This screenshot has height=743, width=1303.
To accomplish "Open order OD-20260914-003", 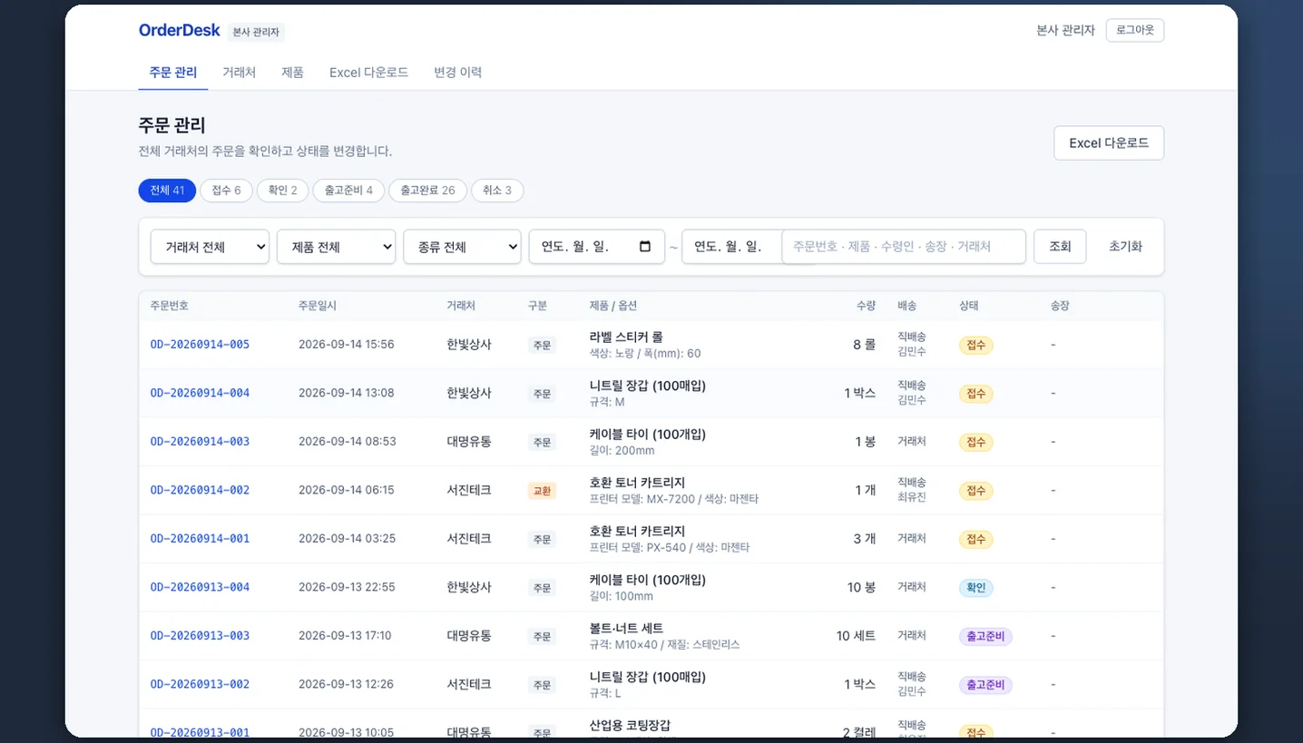I will [x=200, y=442].
